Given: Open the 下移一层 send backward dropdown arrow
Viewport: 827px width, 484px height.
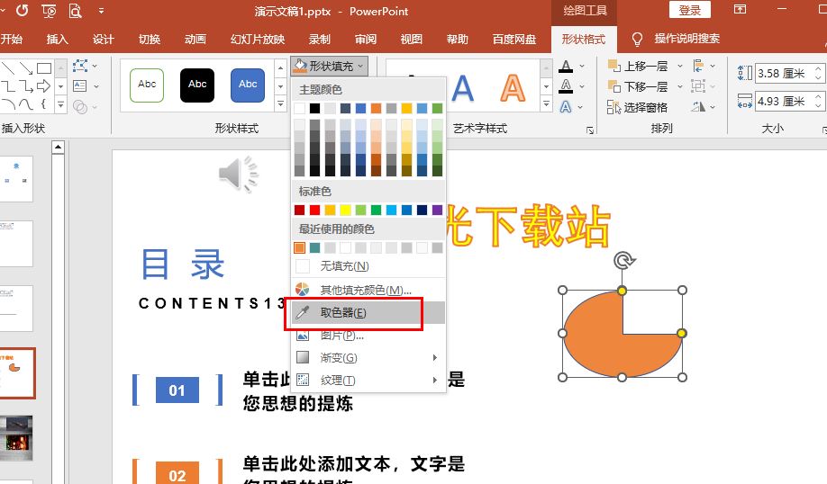Looking at the screenshot, I should [x=679, y=87].
